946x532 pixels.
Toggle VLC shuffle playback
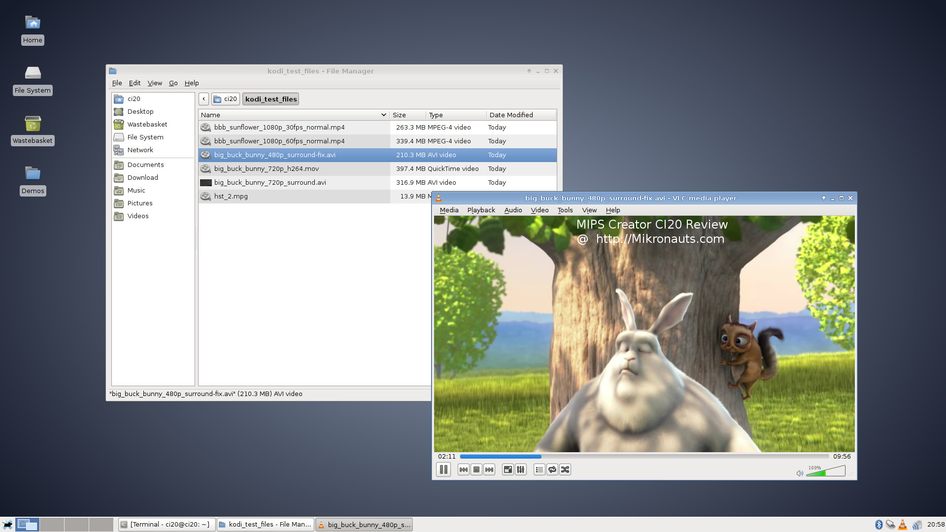coord(565,469)
